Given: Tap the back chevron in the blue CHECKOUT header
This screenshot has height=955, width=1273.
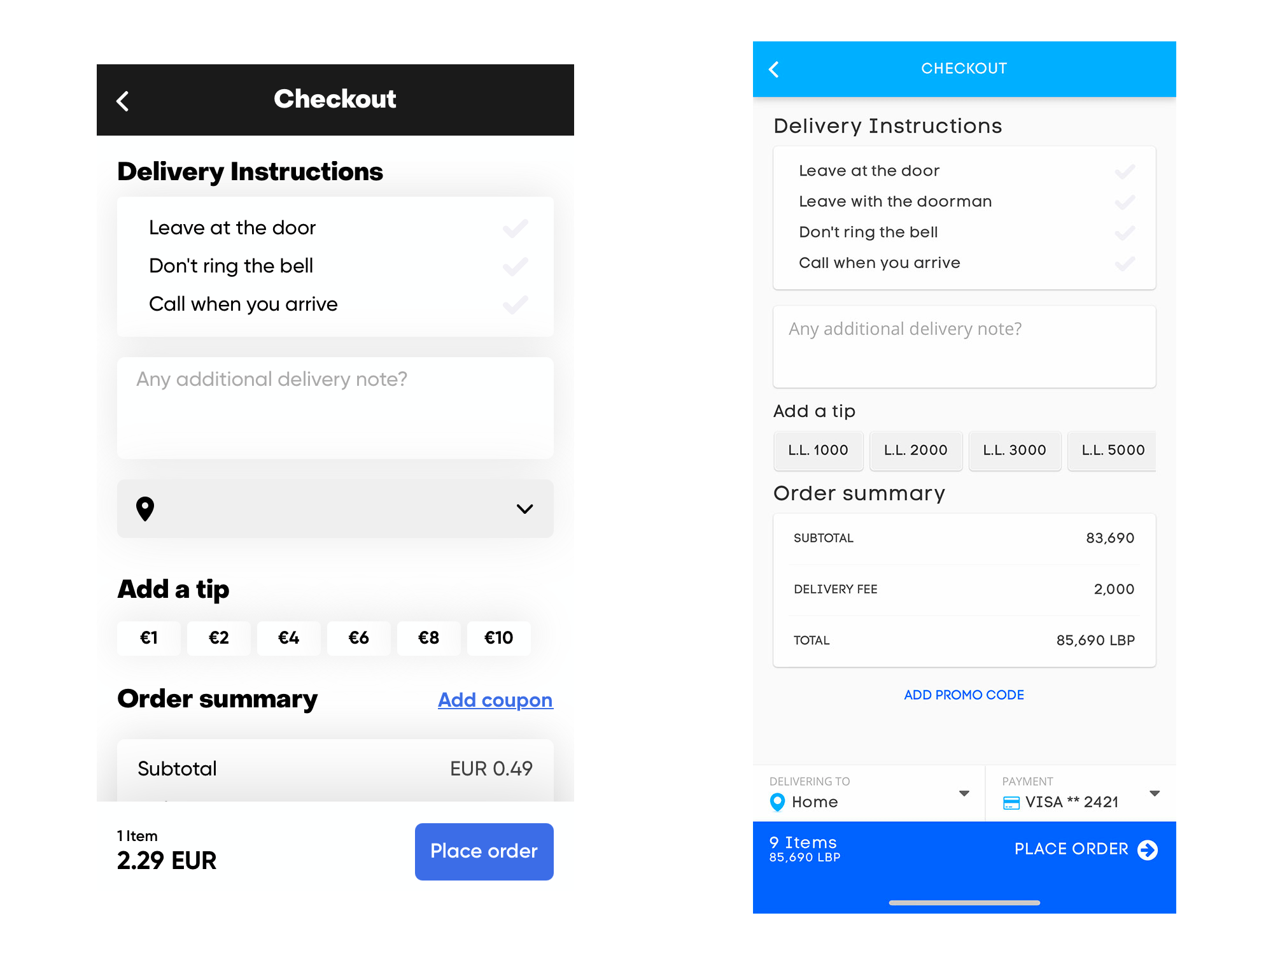Looking at the screenshot, I should point(774,69).
